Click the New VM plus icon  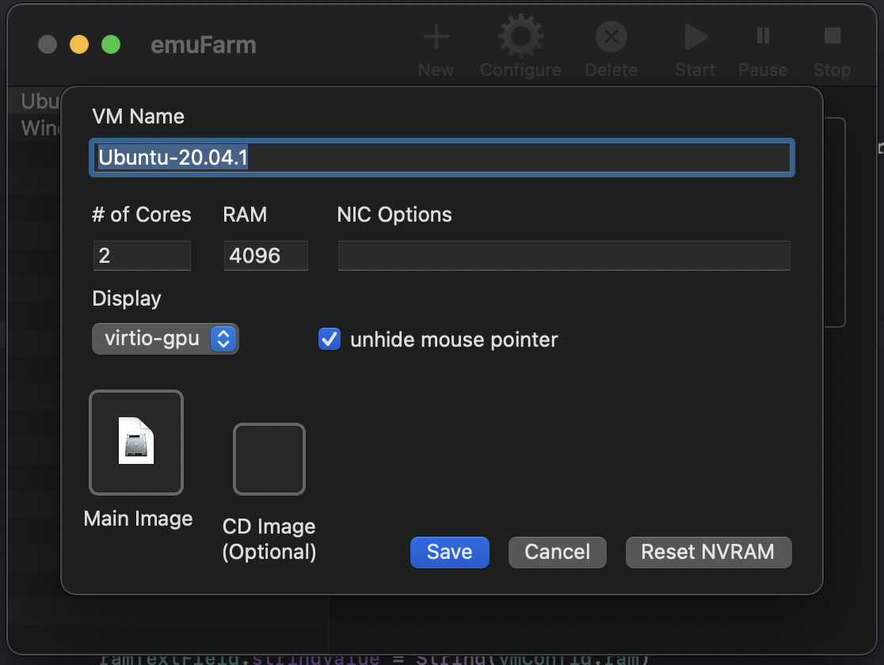436,37
